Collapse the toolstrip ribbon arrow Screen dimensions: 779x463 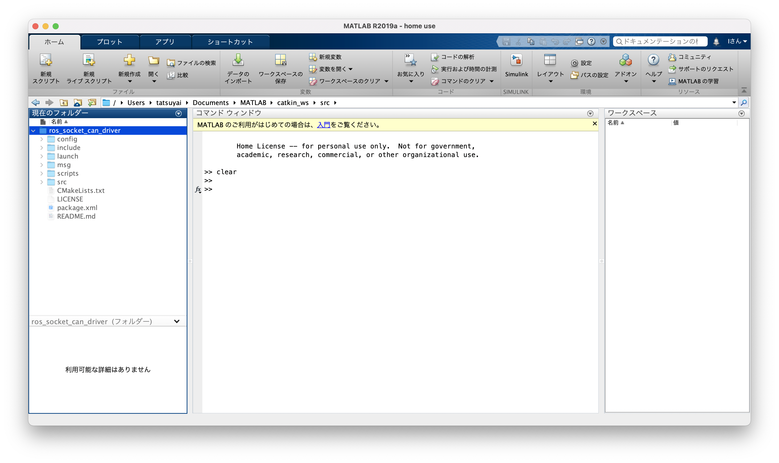(744, 90)
